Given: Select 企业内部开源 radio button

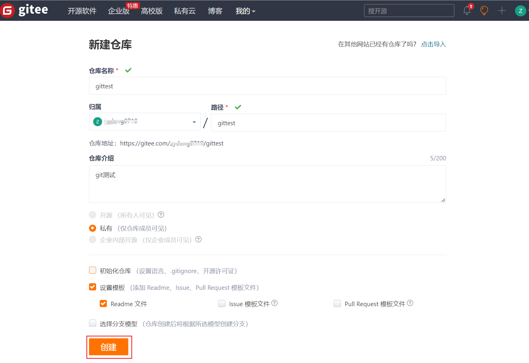Looking at the screenshot, I should (x=93, y=240).
